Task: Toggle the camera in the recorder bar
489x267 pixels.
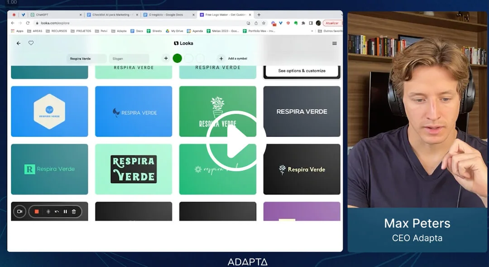Action: click(19, 211)
